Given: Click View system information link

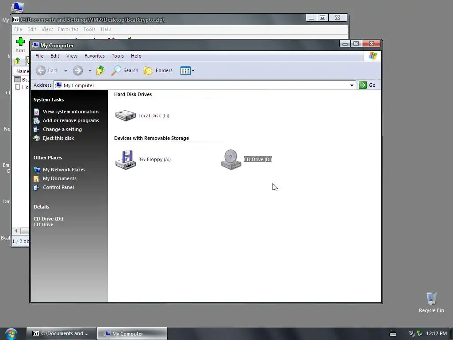Looking at the screenshot, I should tap(71, 112).
